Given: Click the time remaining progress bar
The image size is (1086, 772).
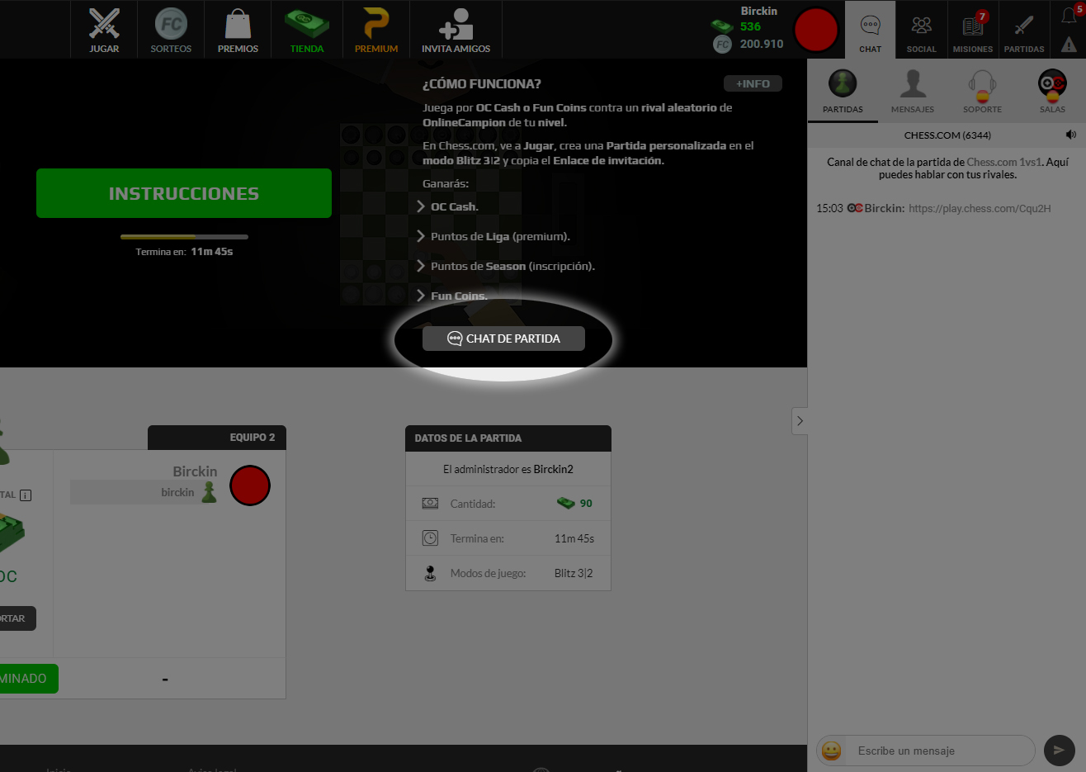Looking at the screenshot, I should (x=184, y=237).
